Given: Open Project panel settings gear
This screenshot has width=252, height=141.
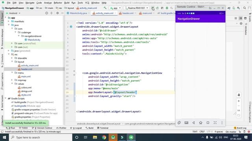Looking at the screenshot, I should pyautogui.click(x=57, y=13).
